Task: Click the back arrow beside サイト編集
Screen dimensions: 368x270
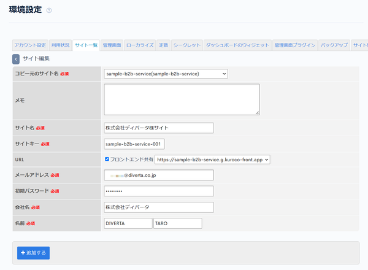Action: [x=16, y=59]
